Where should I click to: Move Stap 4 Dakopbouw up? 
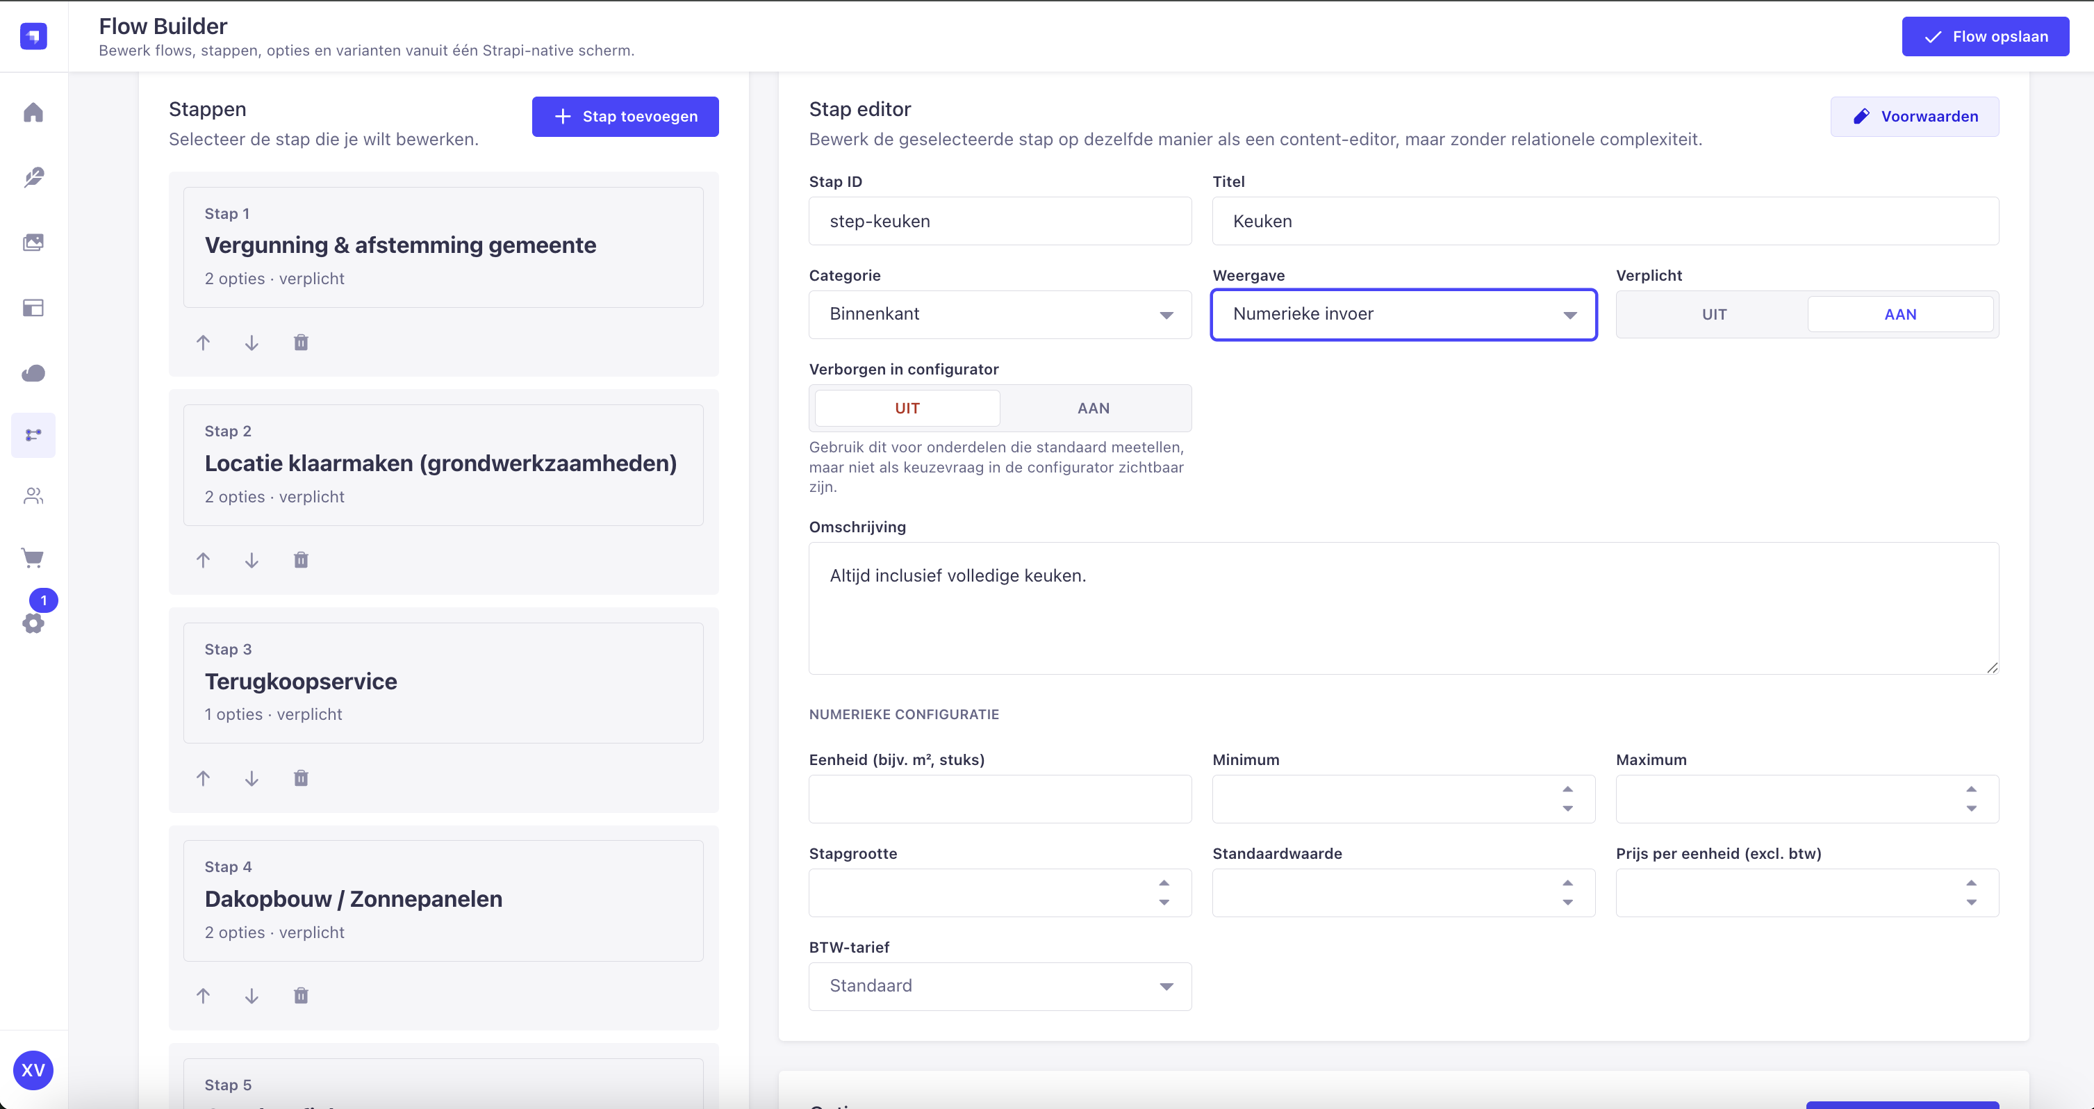204,996
